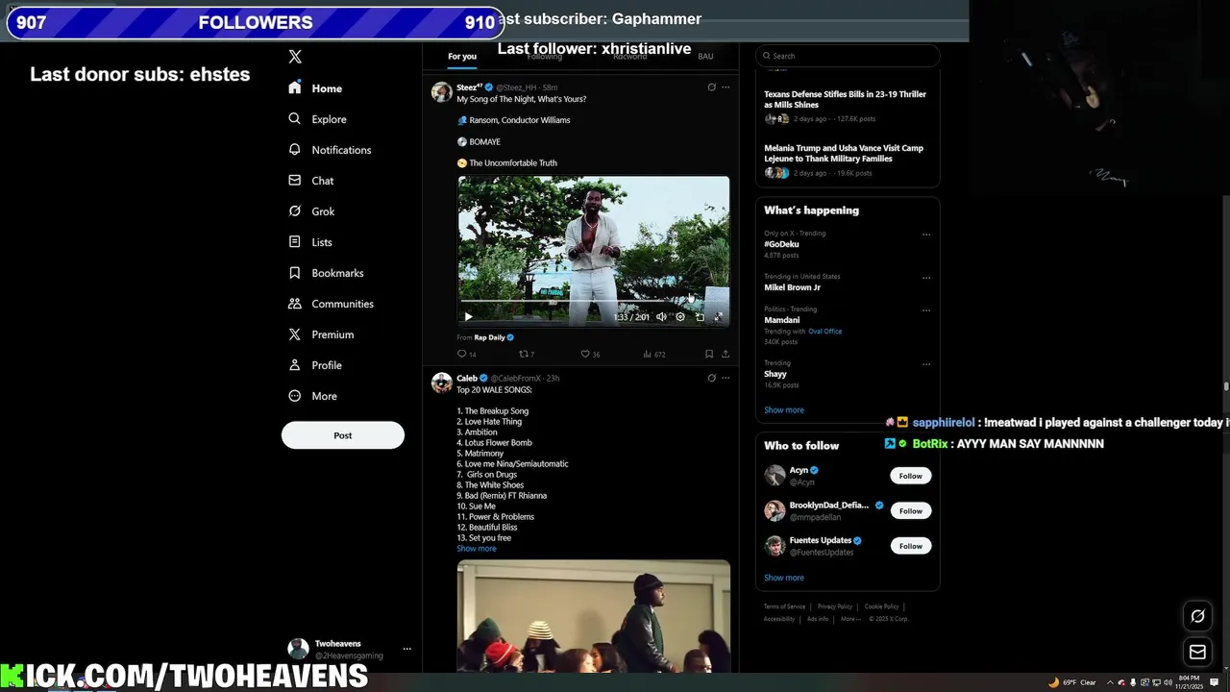Play the Rap Daily video
1230x692 pixels.
pos(468,316)
